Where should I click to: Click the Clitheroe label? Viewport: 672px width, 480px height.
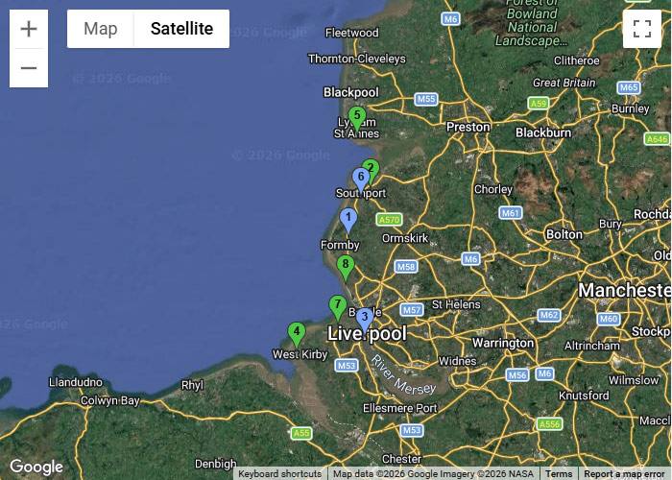point(576,60)
